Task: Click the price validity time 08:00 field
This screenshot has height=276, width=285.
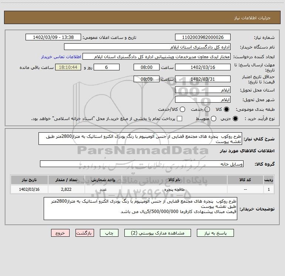Action: (147, 79)
